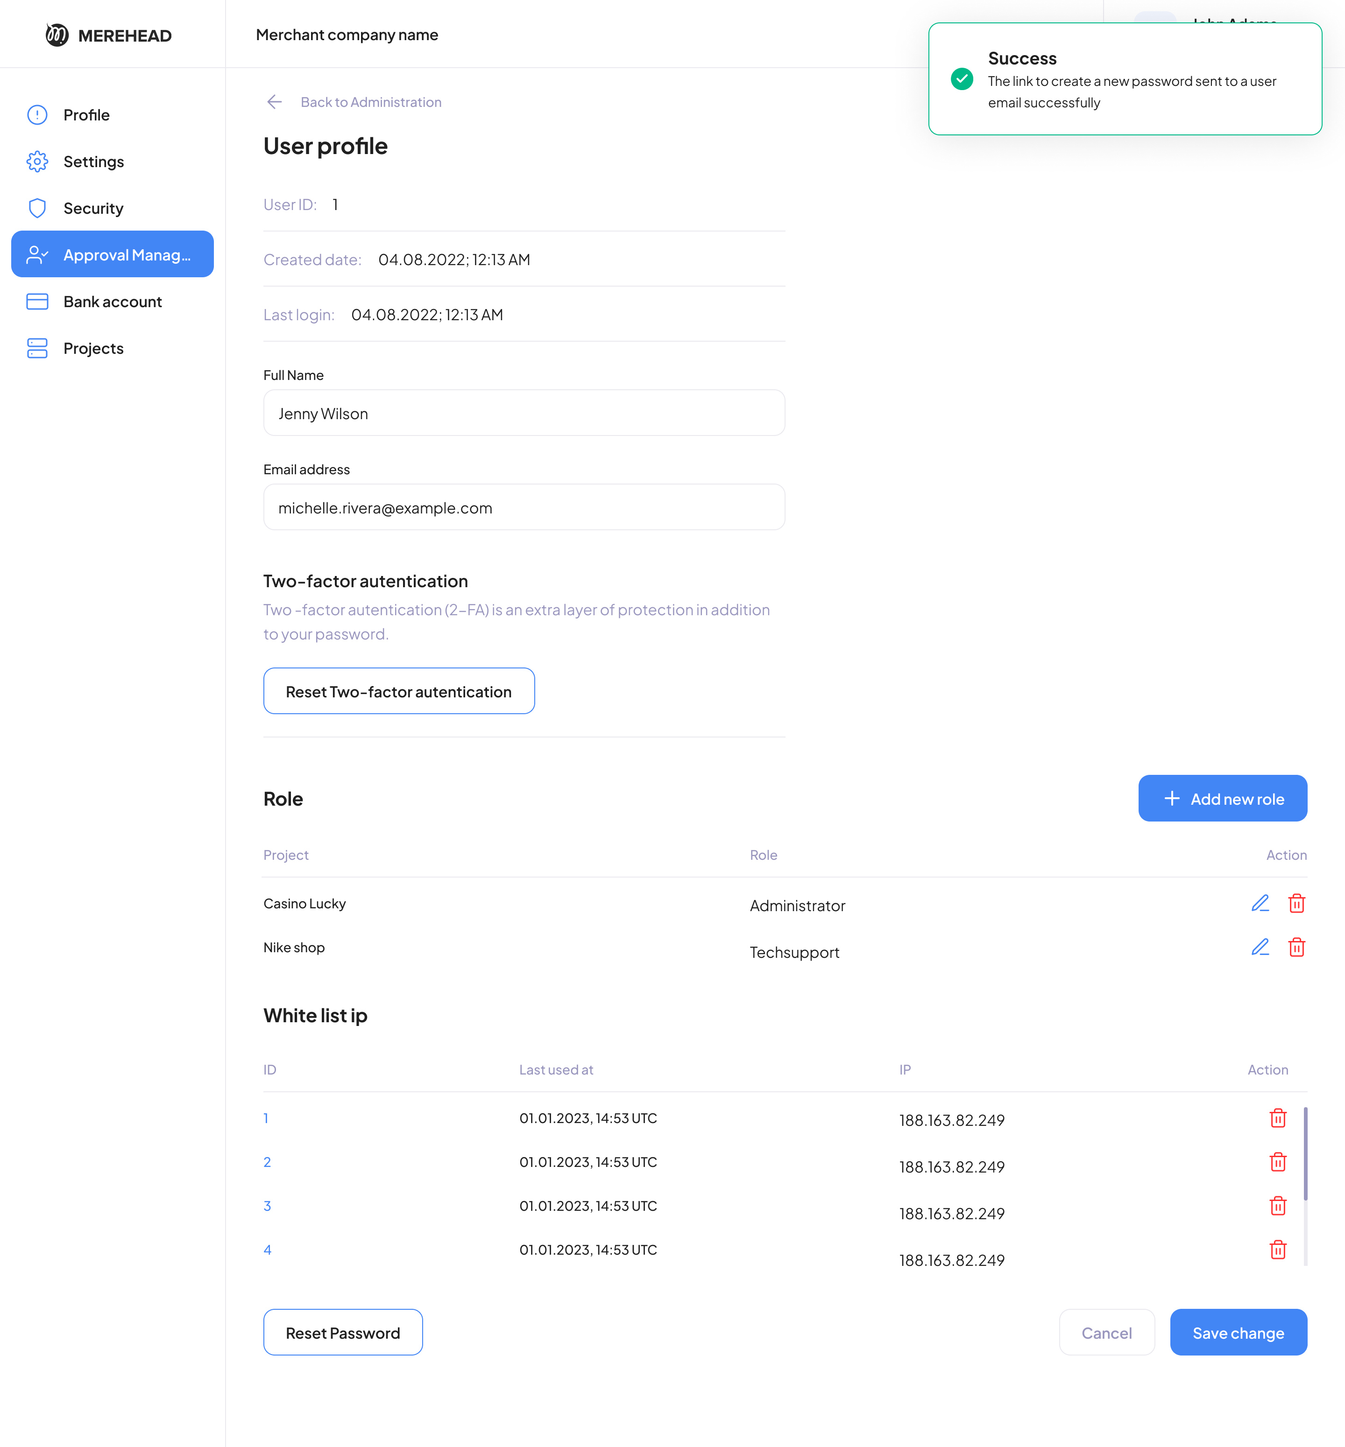1345x1447 pixels.
Task: Click the Merehead logo icon
Action: coord(57,35)
